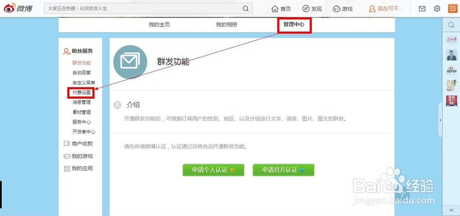Click the user profile icon in top bar
The height and width of the screenshot is (216, 460).
(x=372, y=9)
